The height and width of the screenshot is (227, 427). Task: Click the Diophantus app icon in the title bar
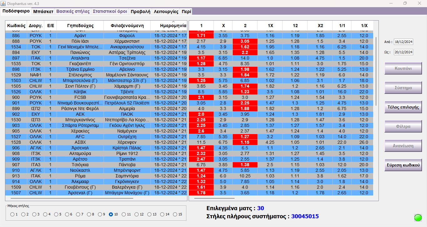(x=3, y=3)
